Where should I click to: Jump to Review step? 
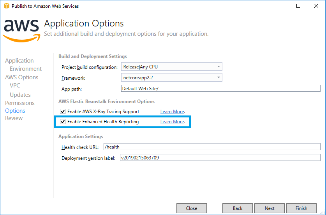click(x=14, y=118)
